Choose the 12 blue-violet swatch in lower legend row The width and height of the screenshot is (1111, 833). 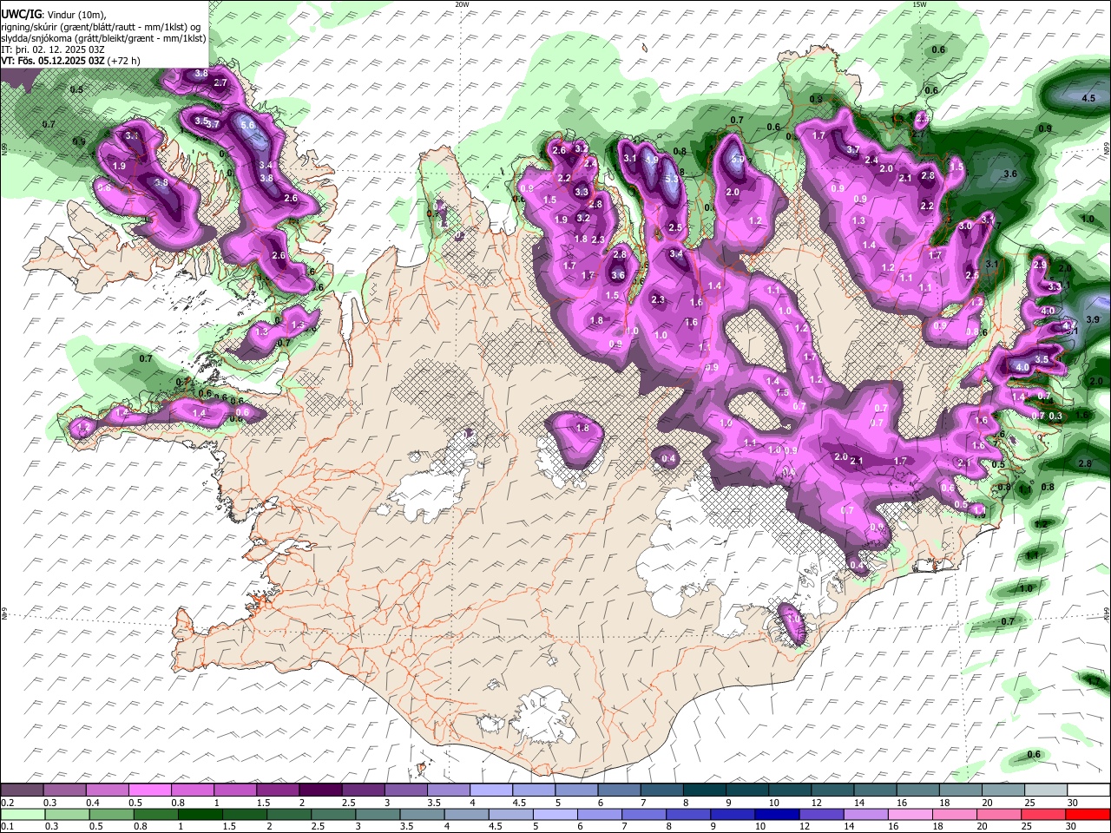coord(821,814)
